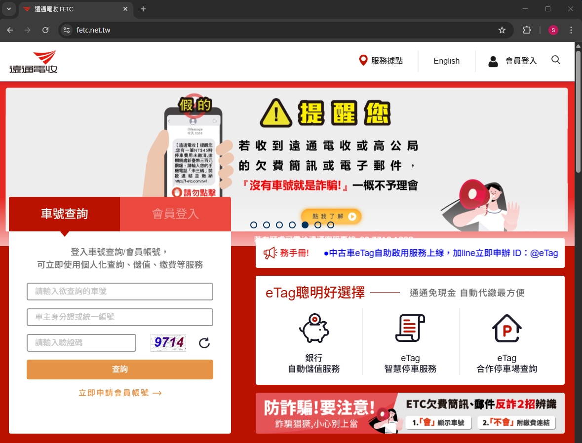Bookmark this page with star icon
Viewport: 582px width, 443px height.
[x=502, y=30]
